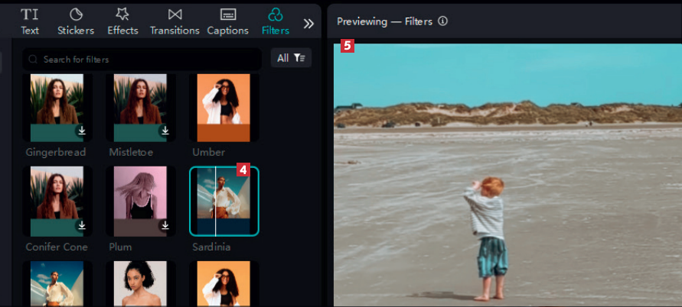
Task: Click the Captions icon
Action: 227,15
